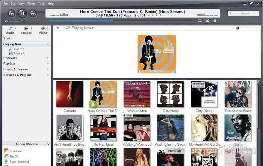263x166 pixels.
Task: Click inside the Search field
Action: click(245, 14)
